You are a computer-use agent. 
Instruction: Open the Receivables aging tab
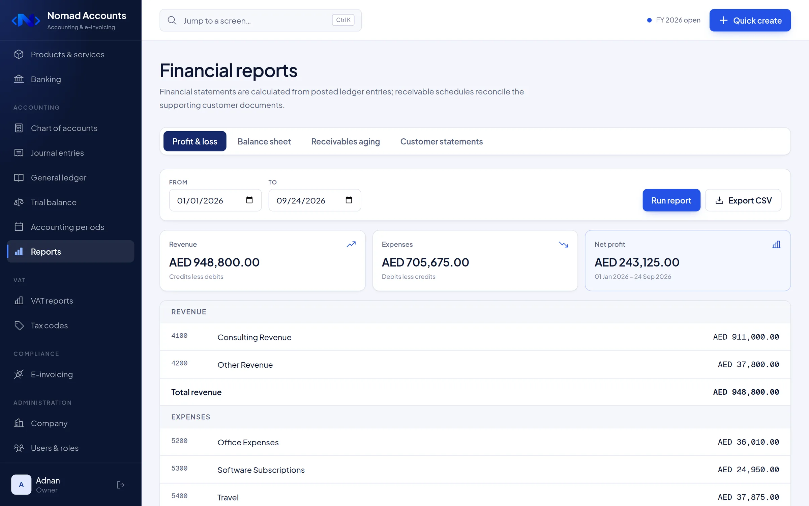tap(346, 141)
